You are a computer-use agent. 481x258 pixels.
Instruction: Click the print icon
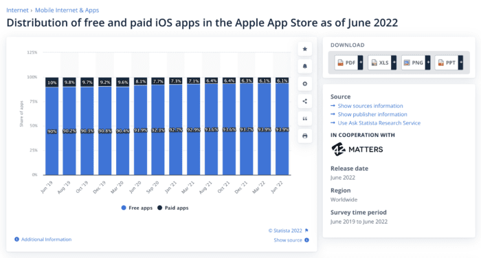click(304, 136)
